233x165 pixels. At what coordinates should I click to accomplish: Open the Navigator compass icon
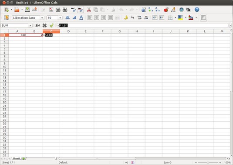coord(182,10)
